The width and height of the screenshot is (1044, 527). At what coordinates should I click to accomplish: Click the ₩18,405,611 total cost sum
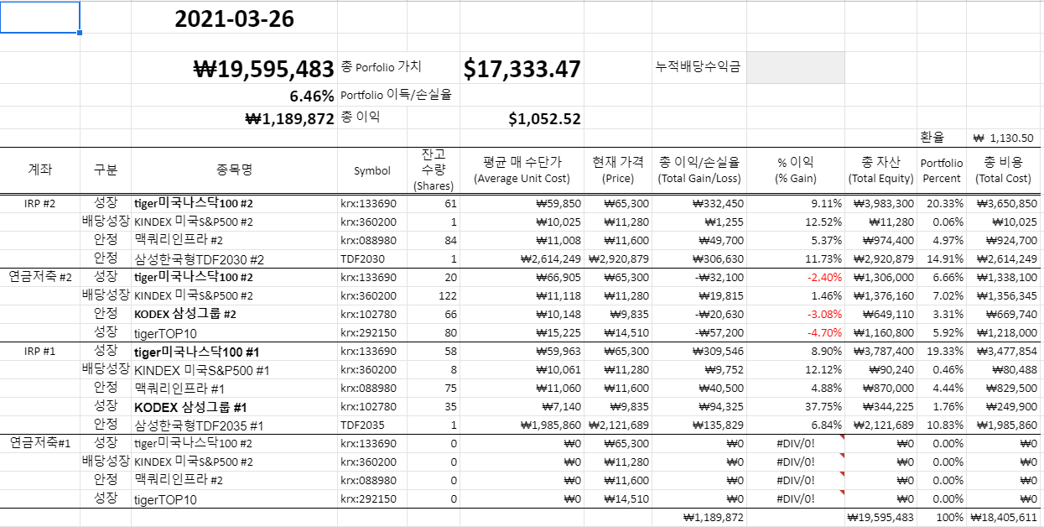pos(1004,518)
